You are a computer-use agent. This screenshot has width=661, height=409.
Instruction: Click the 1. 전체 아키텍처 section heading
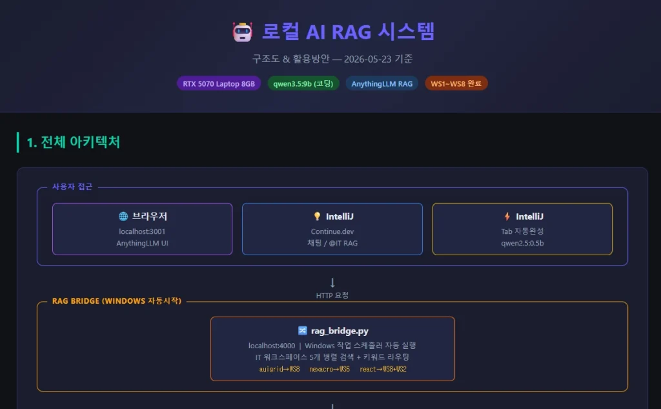point(74,142)
